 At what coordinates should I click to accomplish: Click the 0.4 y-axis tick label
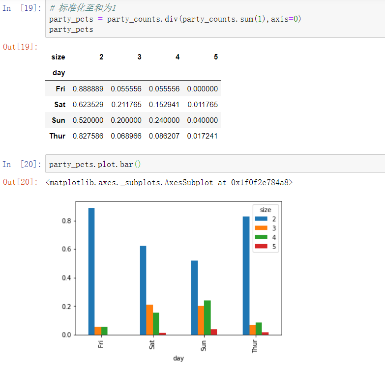point(66,278)
